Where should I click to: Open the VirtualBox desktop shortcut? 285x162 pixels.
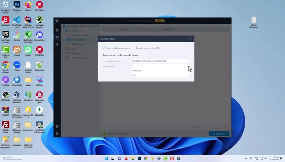tap(17, 97)
